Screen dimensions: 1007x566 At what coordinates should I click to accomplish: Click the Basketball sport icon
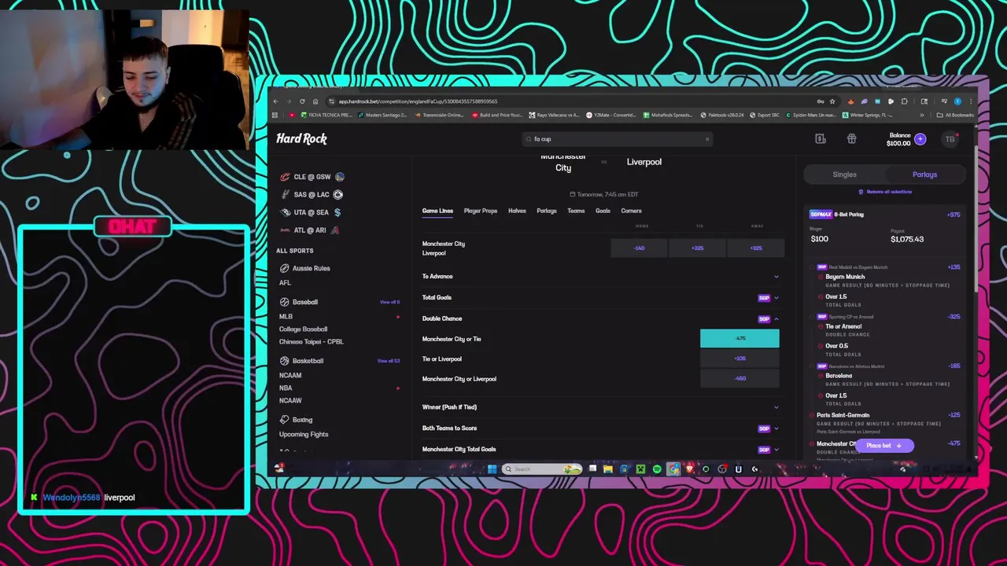tap(285, 361)
